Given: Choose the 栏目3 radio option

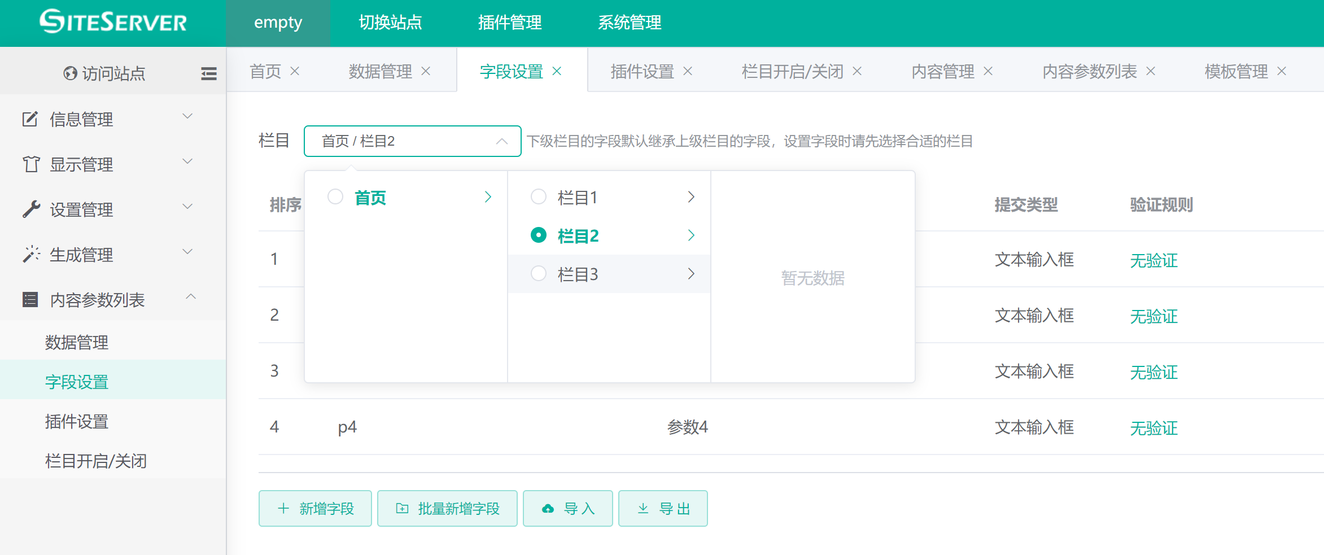Looking at the screenshot, I should click(539, 274).
